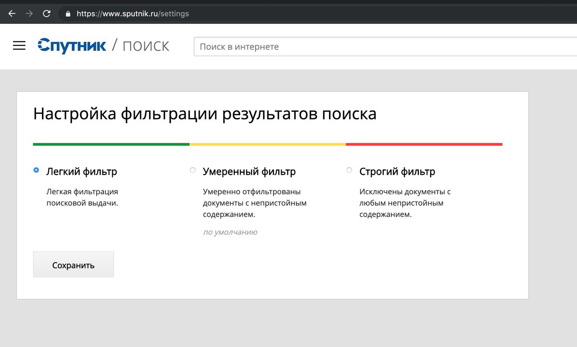The image size is (577, 347).
Task: Click the Настройка фильтрации результатов поиска heading
Action: click(x=205, y=114)
